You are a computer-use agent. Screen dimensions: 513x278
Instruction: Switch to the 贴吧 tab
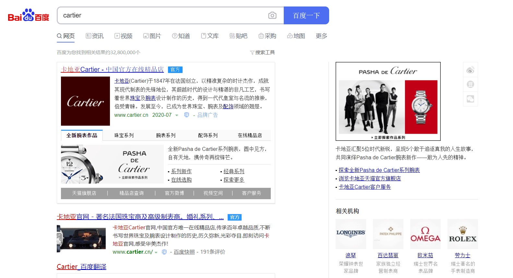click(238, 36)
